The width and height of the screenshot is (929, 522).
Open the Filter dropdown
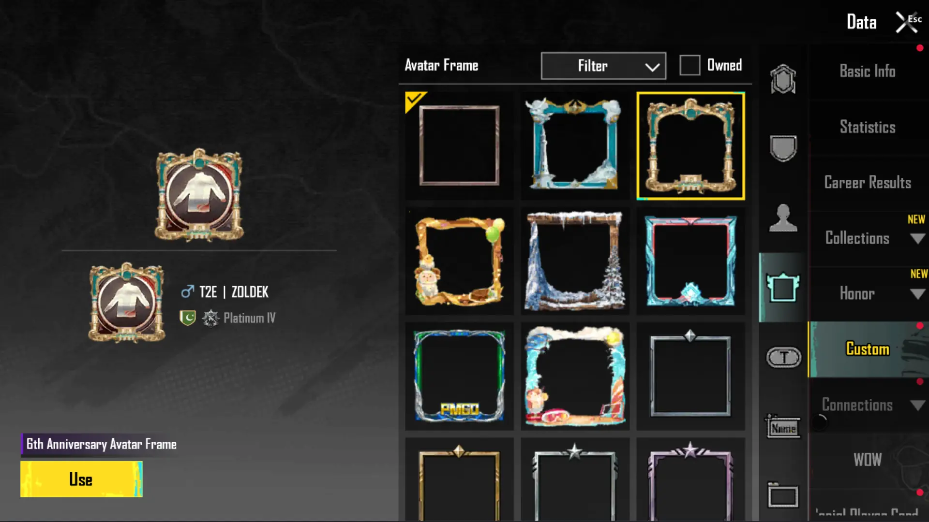point(603,66)
